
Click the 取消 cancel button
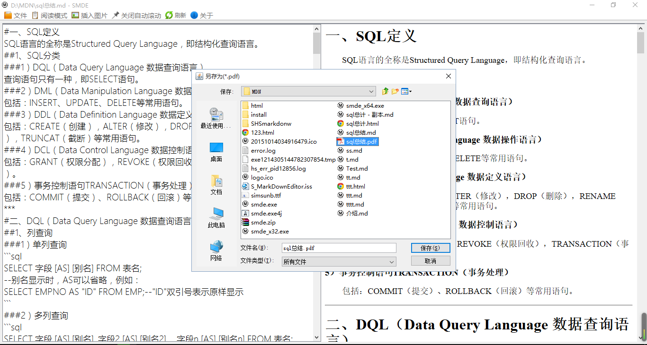coord(430,261)
